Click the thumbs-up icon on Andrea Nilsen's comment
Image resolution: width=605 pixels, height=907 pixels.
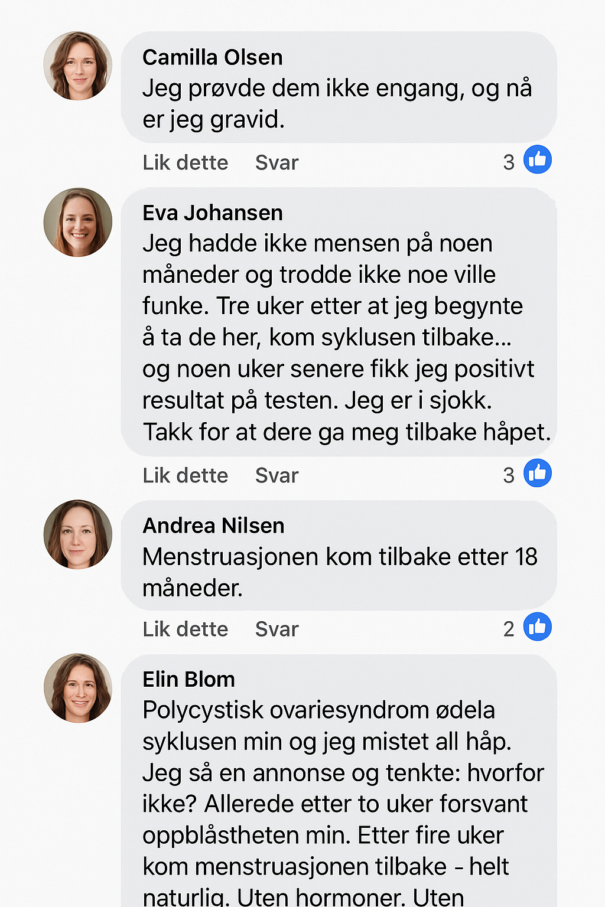(x=537, y=627)
